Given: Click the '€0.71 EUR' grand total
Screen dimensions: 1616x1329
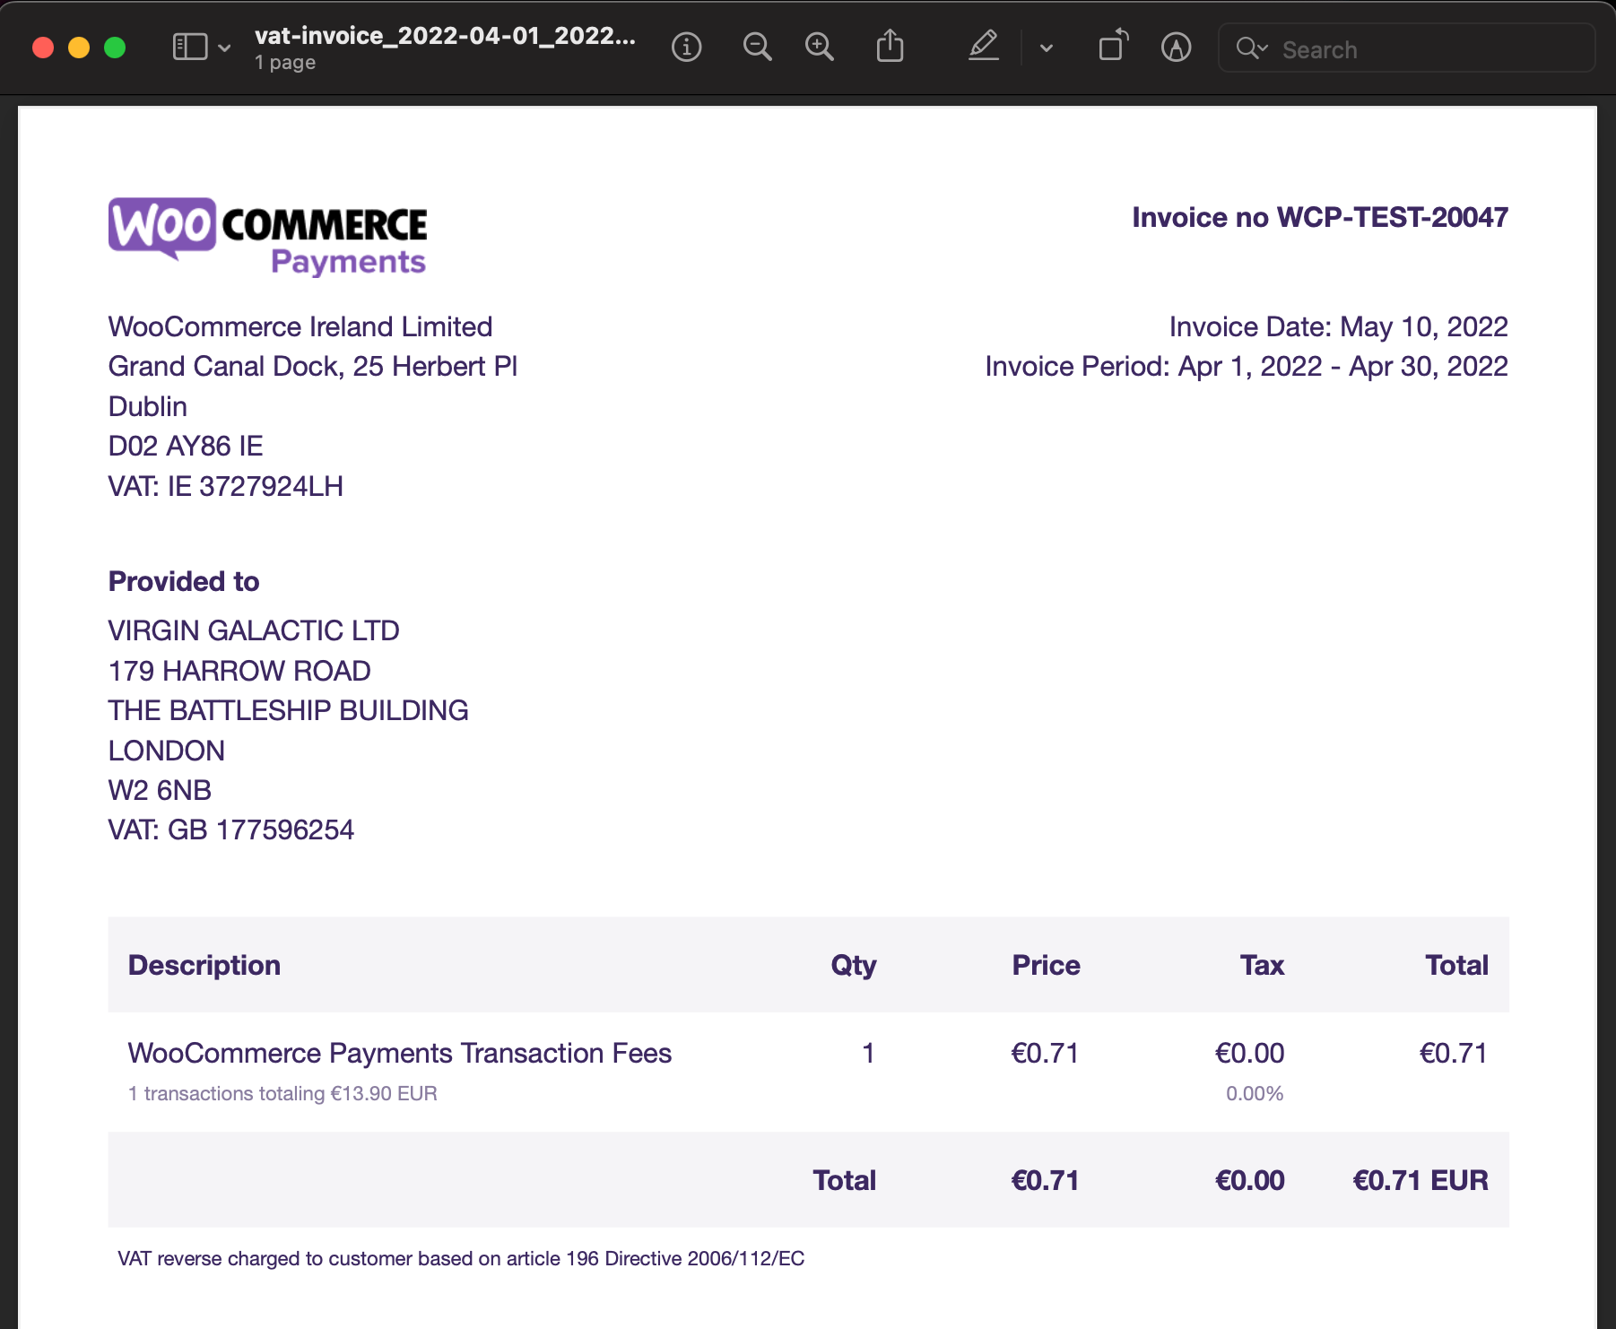Looking at the screenshot, I should tap(1421, 1180).
